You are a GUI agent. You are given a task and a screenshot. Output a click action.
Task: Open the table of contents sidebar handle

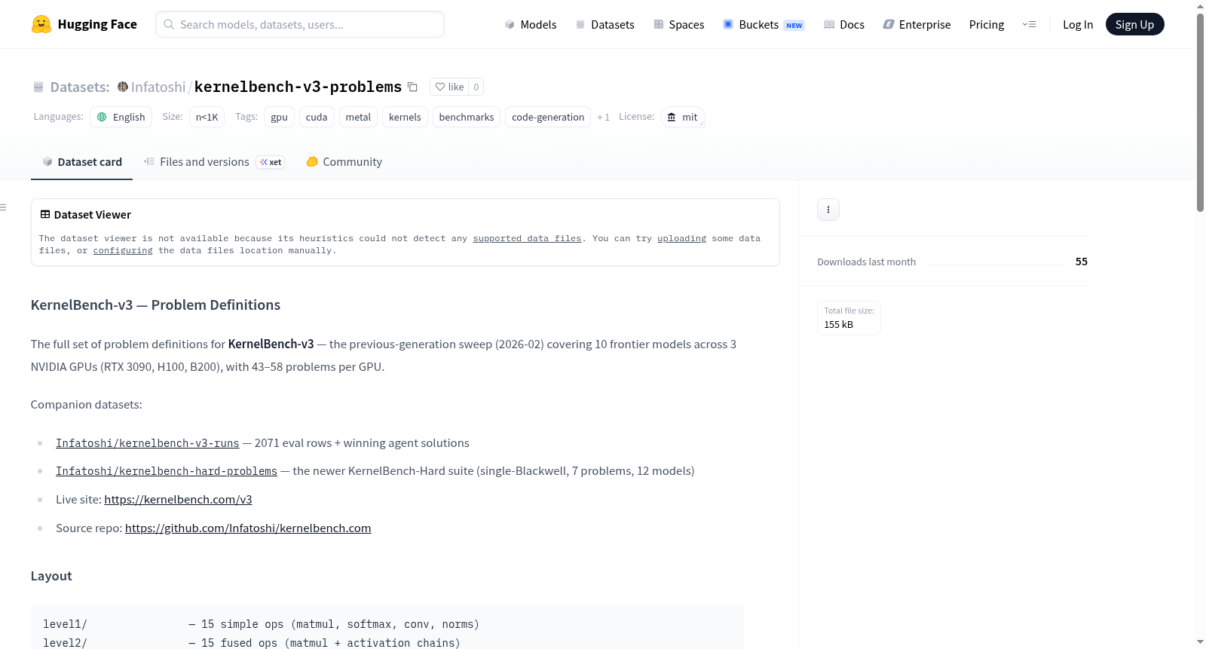tap(4, 207)
